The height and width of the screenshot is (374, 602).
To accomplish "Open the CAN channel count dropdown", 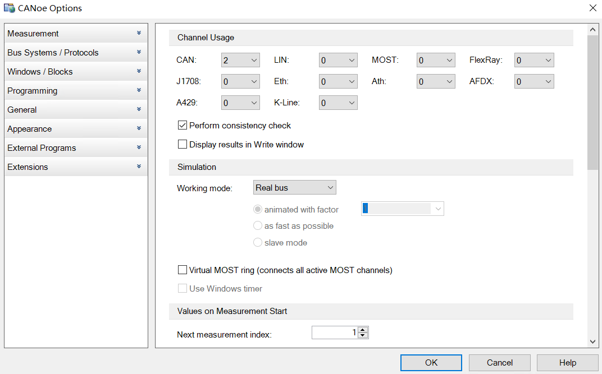I will [240, 60].
